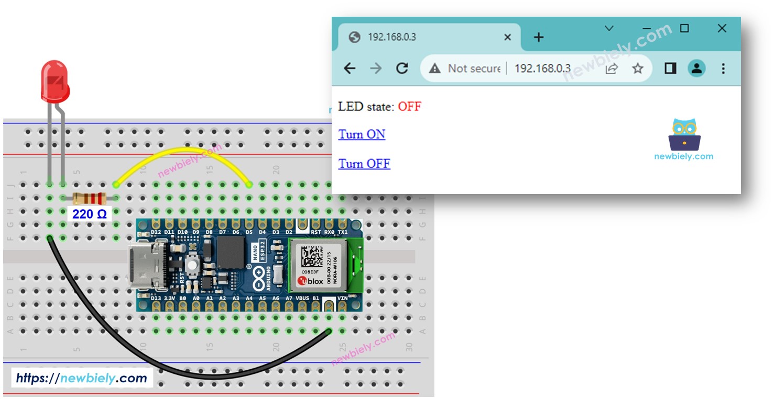Open the Chrome three-dot menu

point(723,69)
